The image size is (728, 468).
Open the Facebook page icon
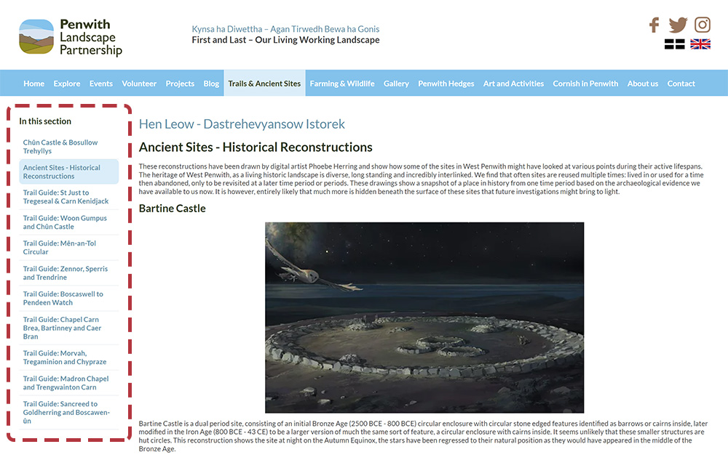(654, 25)
